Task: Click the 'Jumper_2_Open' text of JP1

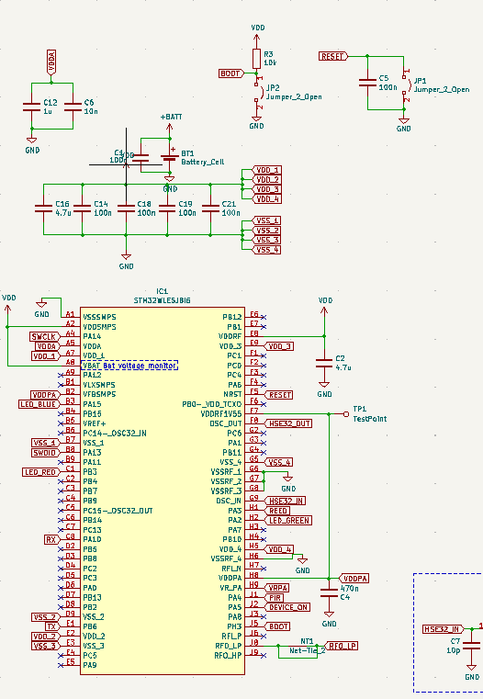Action: (x=442, y=90)
